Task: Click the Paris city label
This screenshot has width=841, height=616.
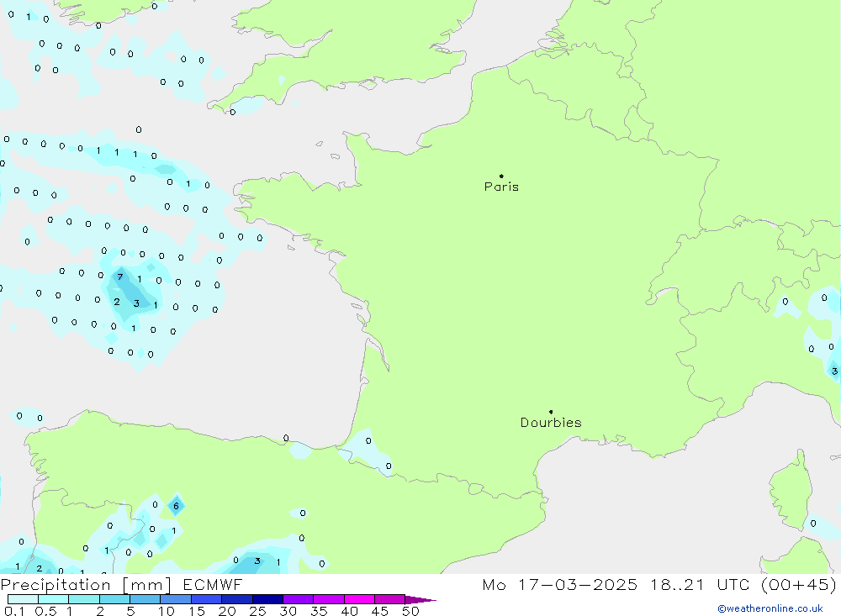Action: [501, 187]
